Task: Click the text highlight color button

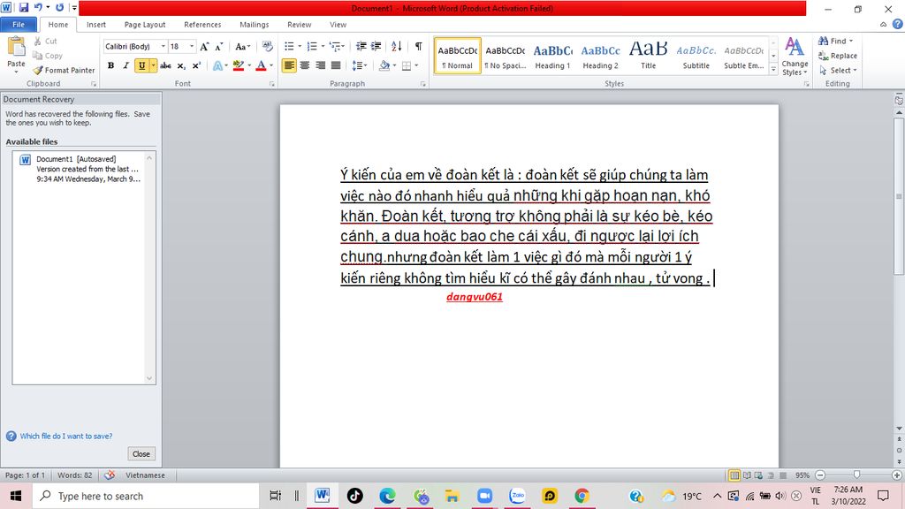Action: pos(239,65)
